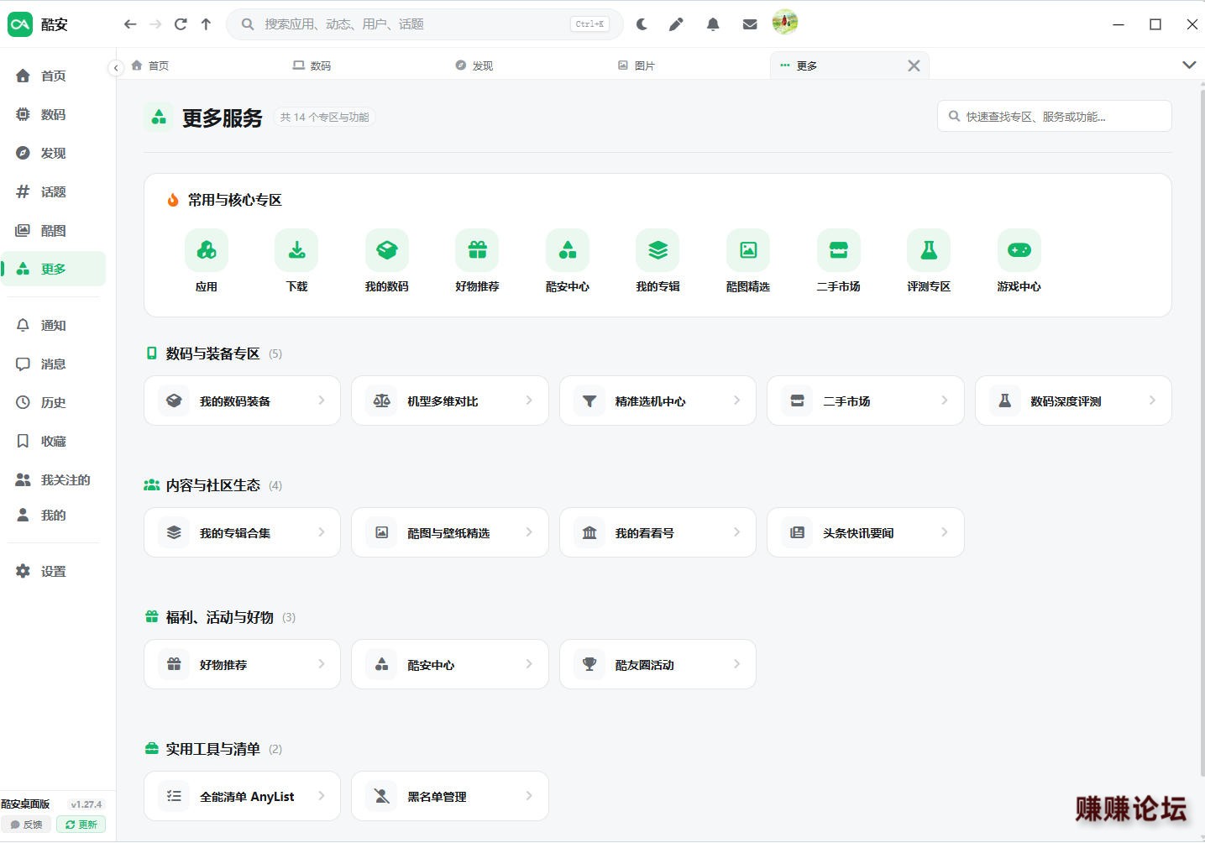Click the user avatar in header

(x=785, y=23)
